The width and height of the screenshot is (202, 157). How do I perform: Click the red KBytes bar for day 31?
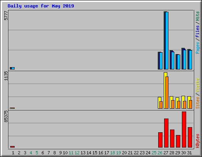pos(190,137)
